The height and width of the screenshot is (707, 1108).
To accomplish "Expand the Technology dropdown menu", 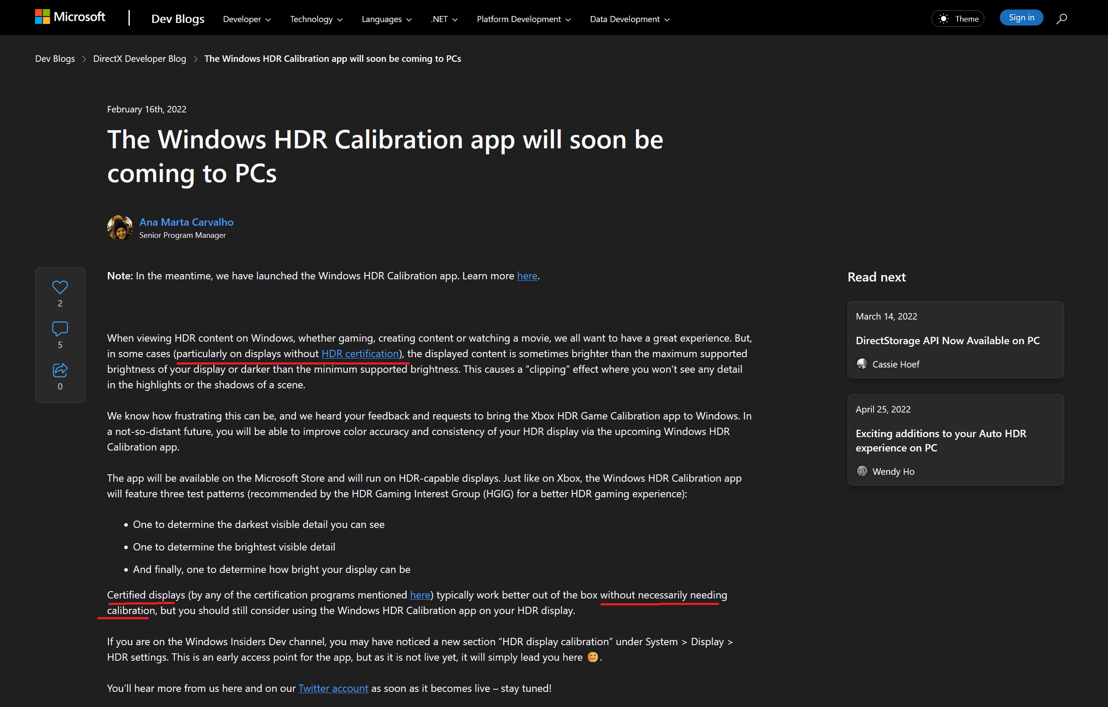I will [316, 19].
